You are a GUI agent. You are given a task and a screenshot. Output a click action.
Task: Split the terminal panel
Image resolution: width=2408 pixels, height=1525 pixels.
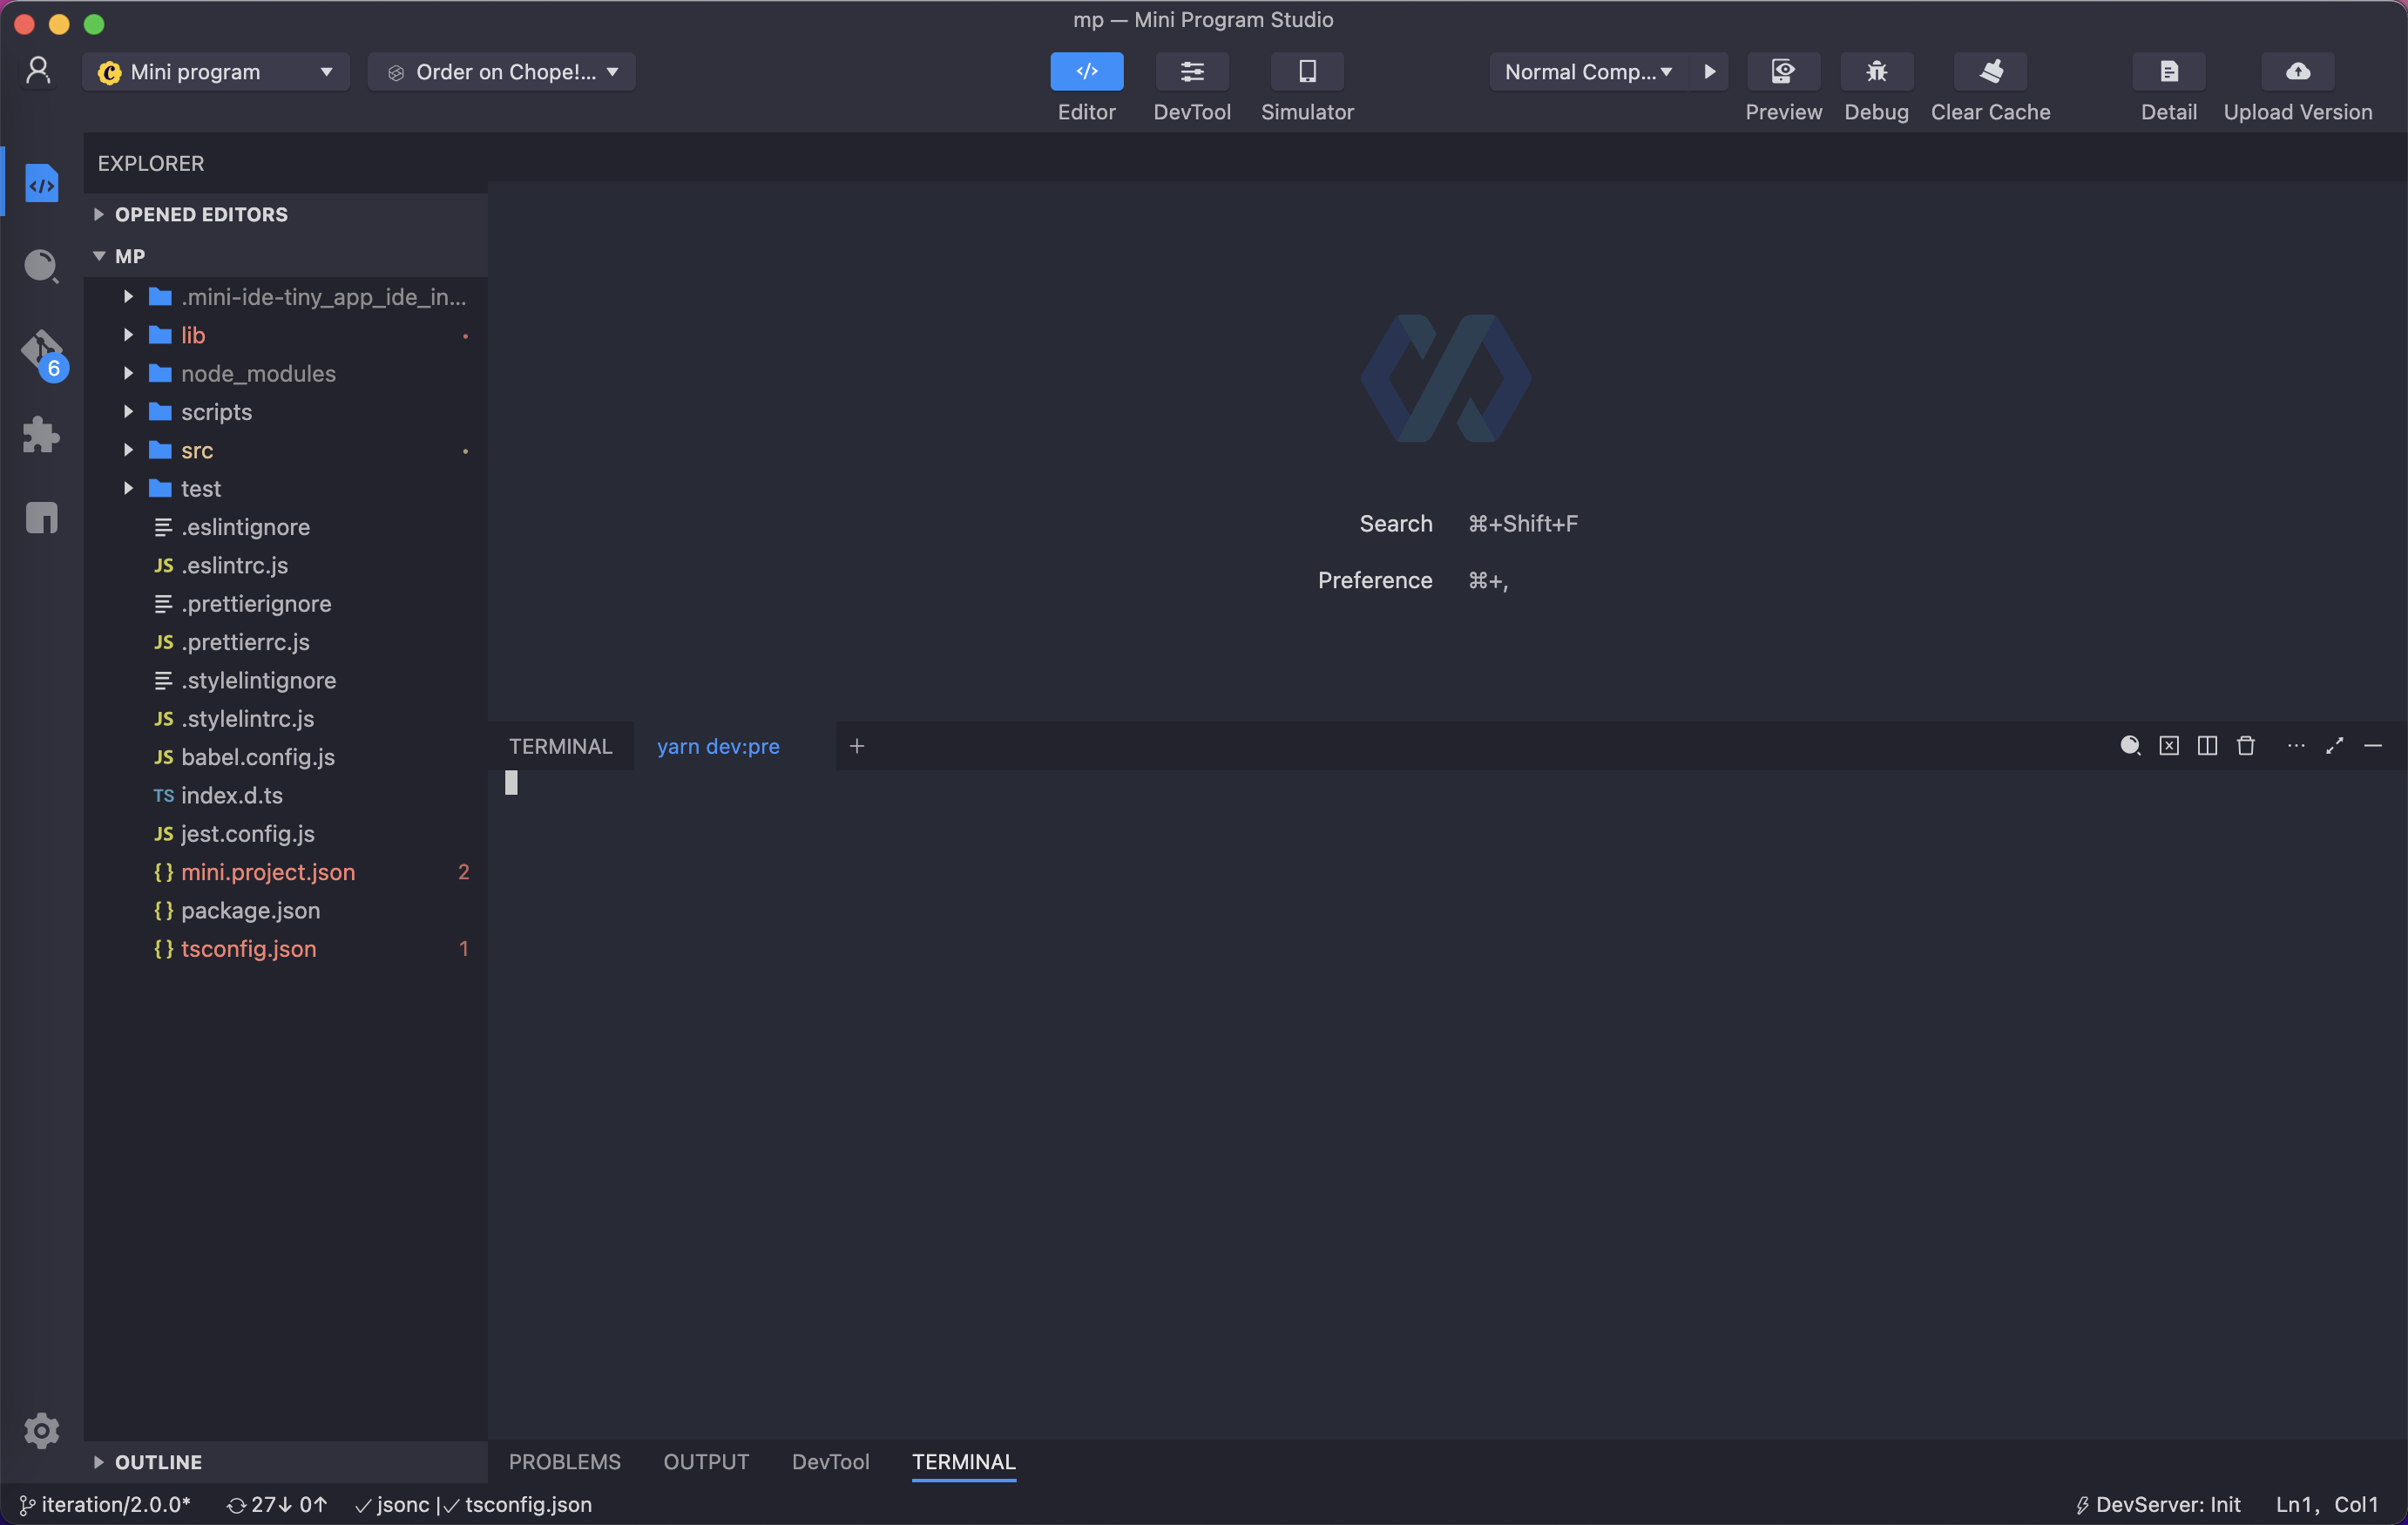[2206, 746]
